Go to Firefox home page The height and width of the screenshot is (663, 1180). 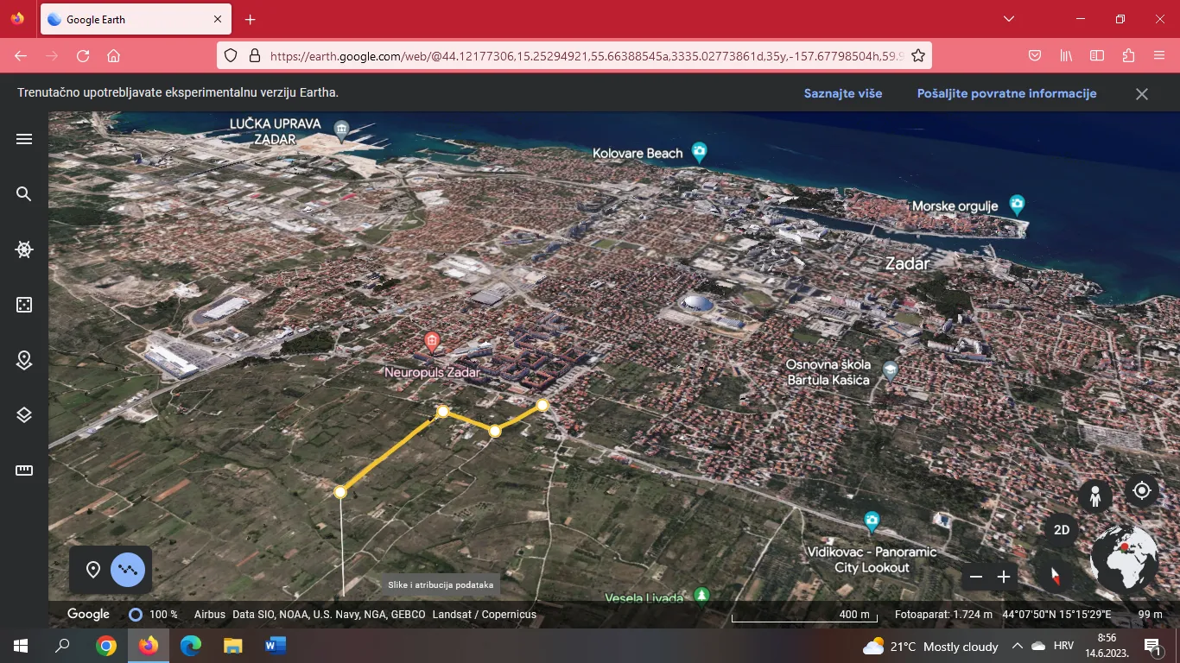click(113, 56)
